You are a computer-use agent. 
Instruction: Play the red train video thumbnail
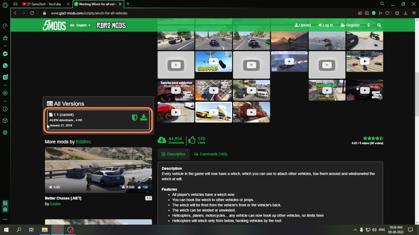point(251,112)
